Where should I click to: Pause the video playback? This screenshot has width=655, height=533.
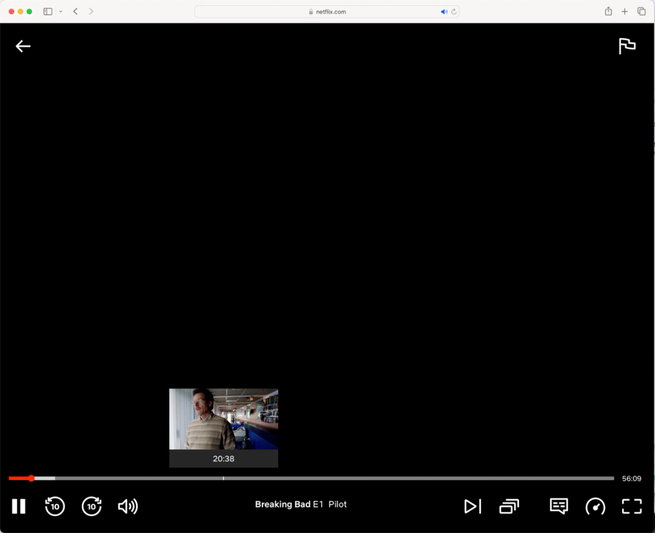click(x=19, y=506)
